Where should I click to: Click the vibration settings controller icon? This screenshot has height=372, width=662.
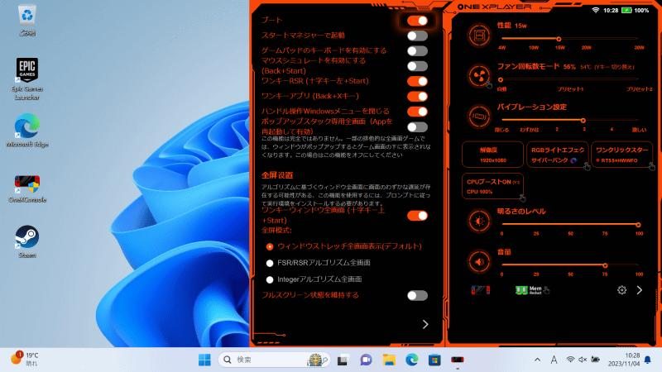click(479, 116)
